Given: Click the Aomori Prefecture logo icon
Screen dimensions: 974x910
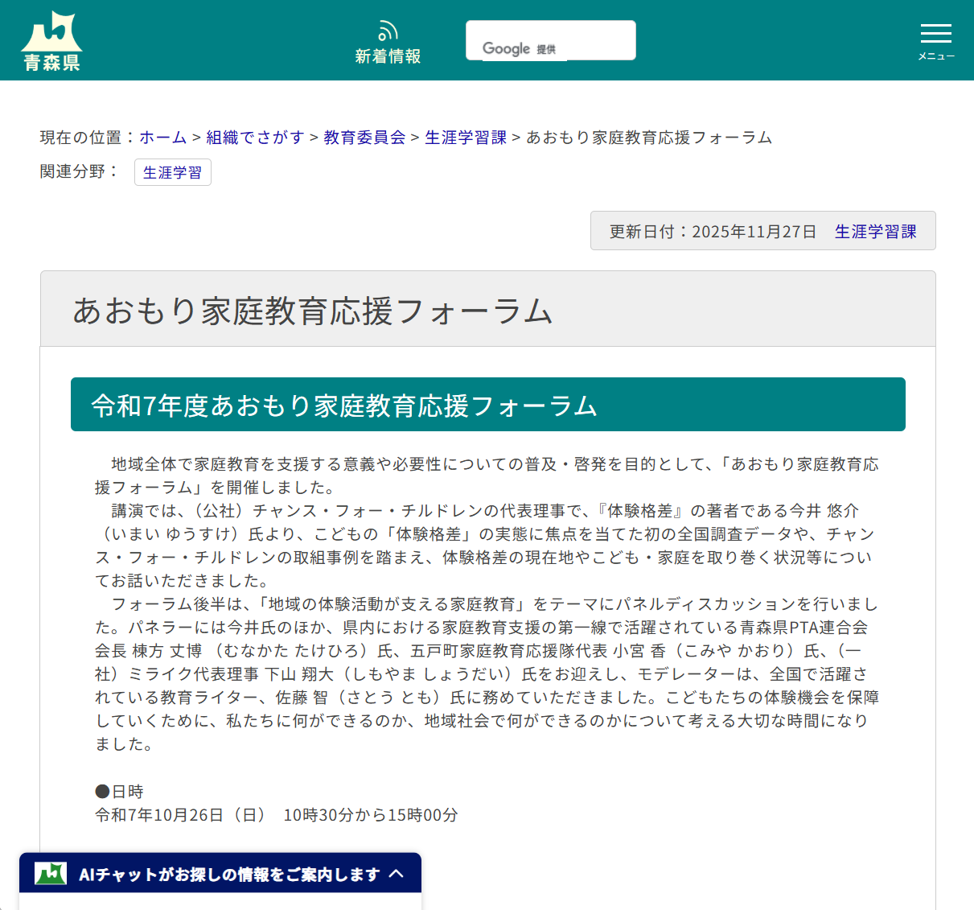Looking at the screenshot, I should [x=50, y=39].
